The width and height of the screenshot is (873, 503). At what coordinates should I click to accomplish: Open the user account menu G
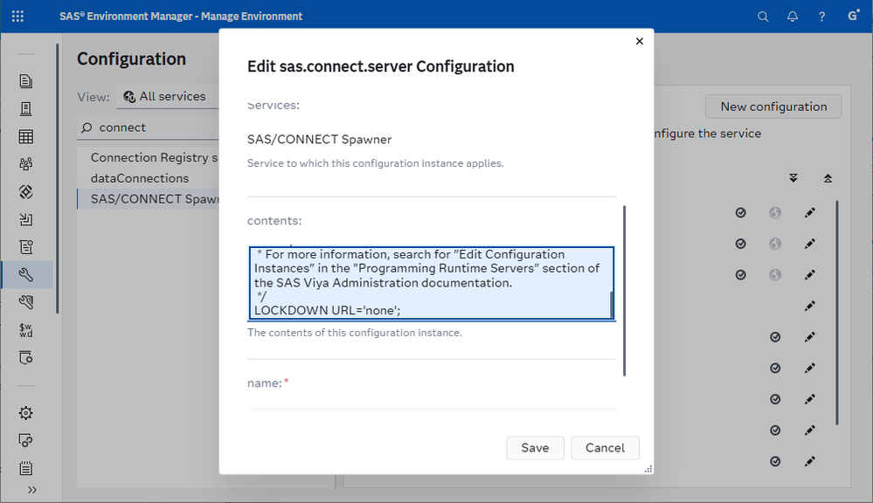(x=852, y=16)
